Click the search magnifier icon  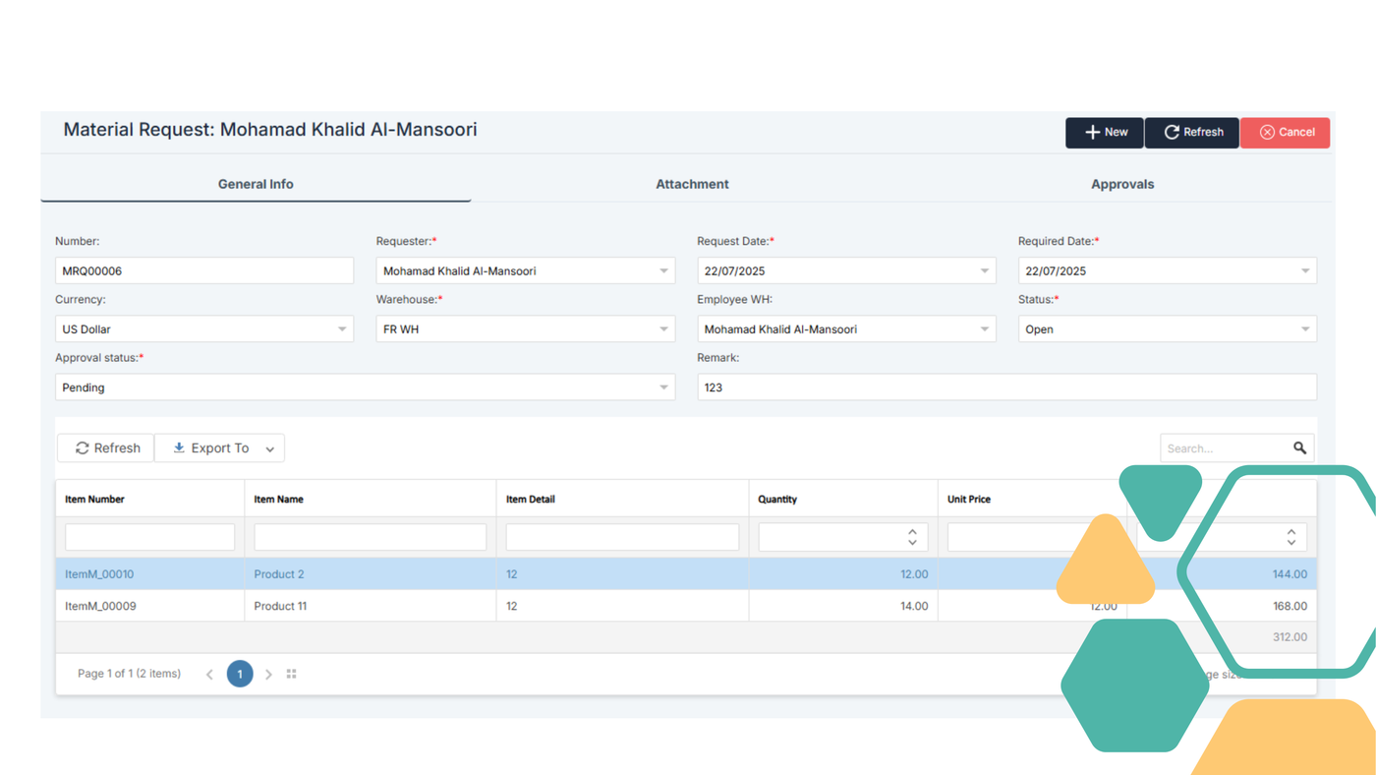point(1299,448)
